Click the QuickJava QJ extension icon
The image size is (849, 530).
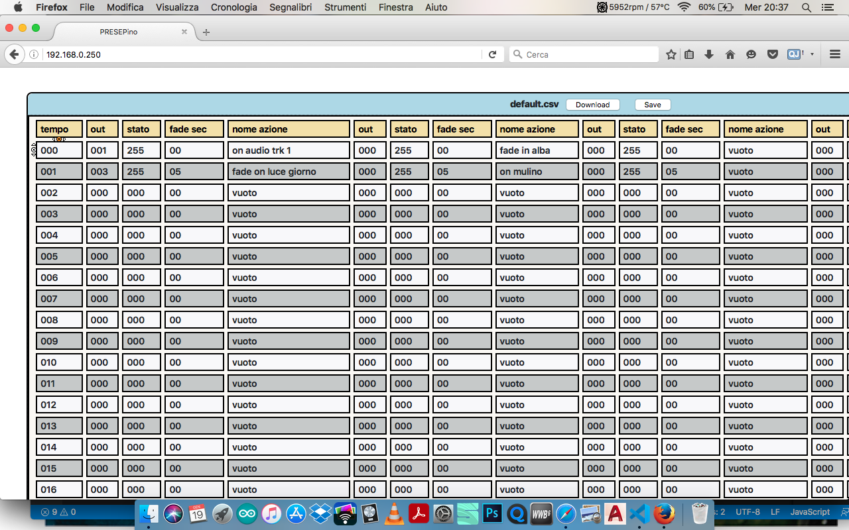[x=794, y=54]
